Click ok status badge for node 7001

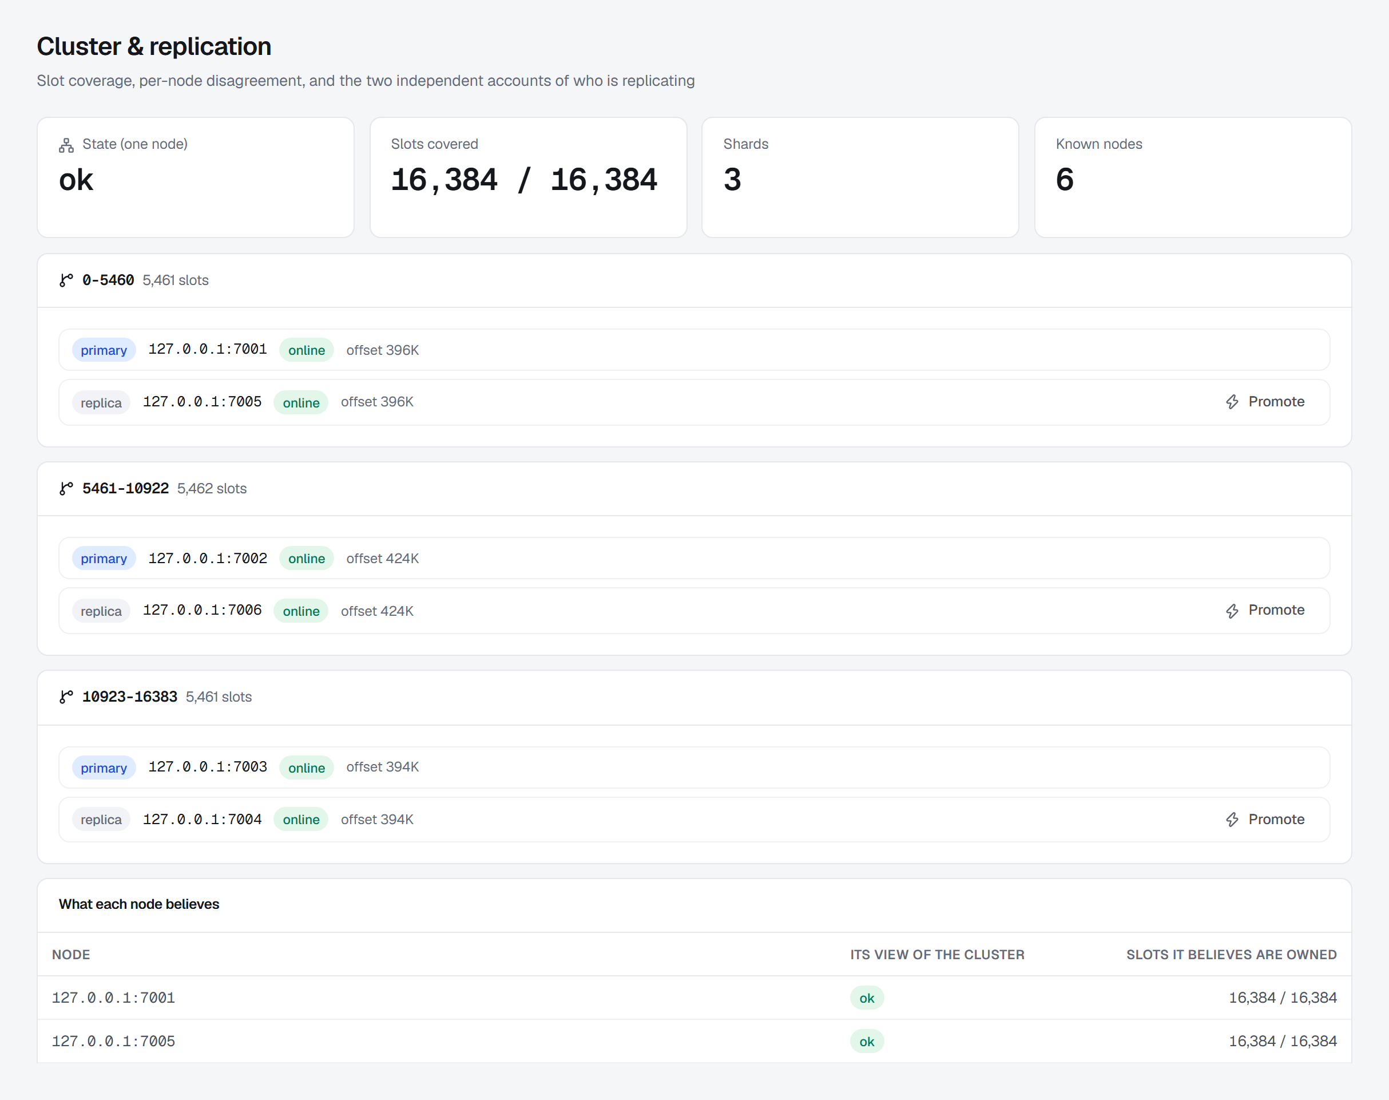pos(866,998)
